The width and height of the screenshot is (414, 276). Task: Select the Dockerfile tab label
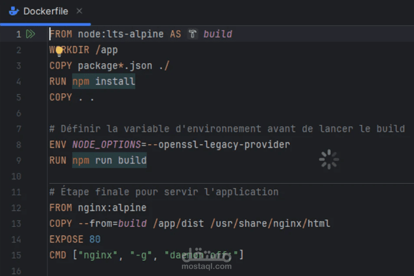coord(45,11)
